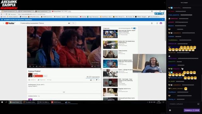Open the YouTube hamburger menu
Image resolution: width=202 pixels, height=114 pixels.
click(3, 23)
